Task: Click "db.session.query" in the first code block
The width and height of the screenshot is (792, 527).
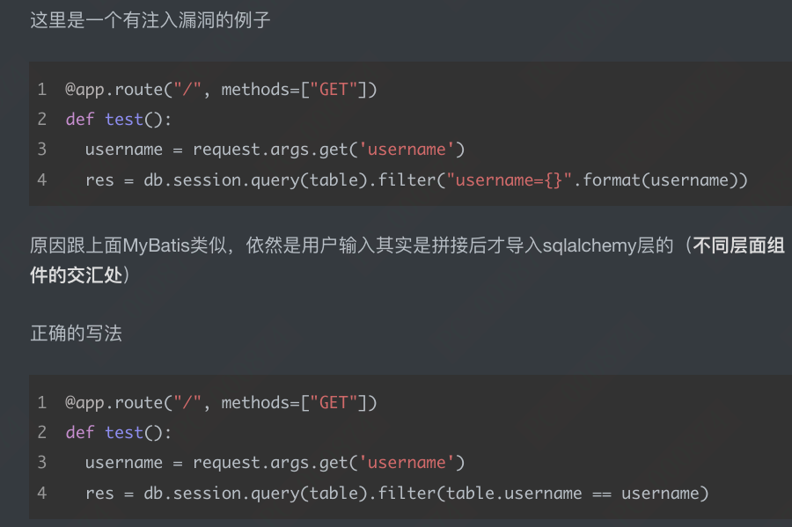Action: [x=222, y=179]
